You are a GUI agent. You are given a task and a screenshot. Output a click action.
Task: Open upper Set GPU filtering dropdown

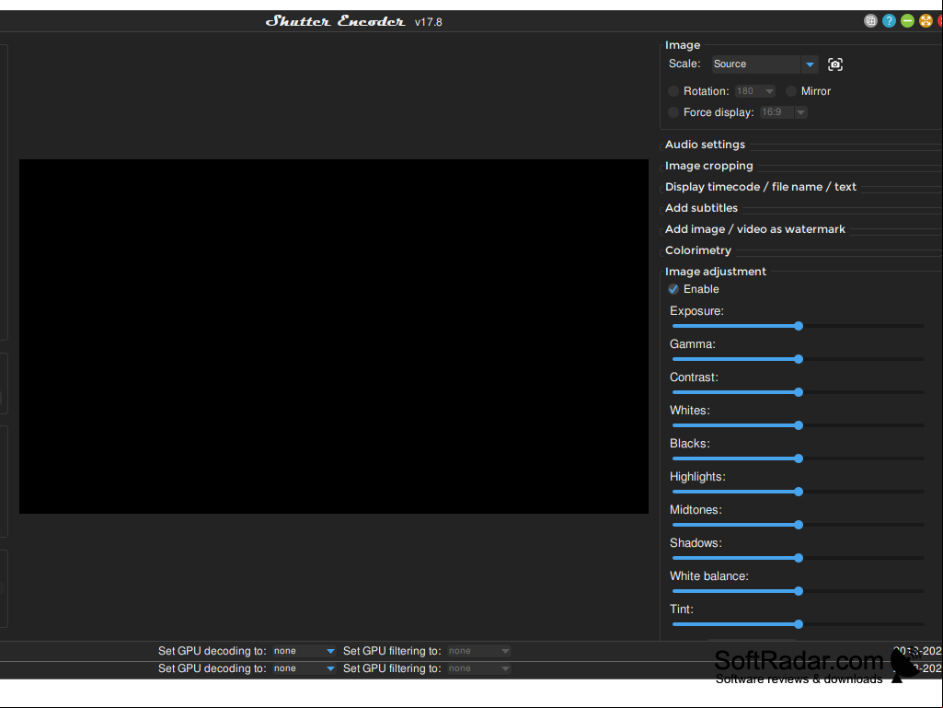tap(478, 651)
